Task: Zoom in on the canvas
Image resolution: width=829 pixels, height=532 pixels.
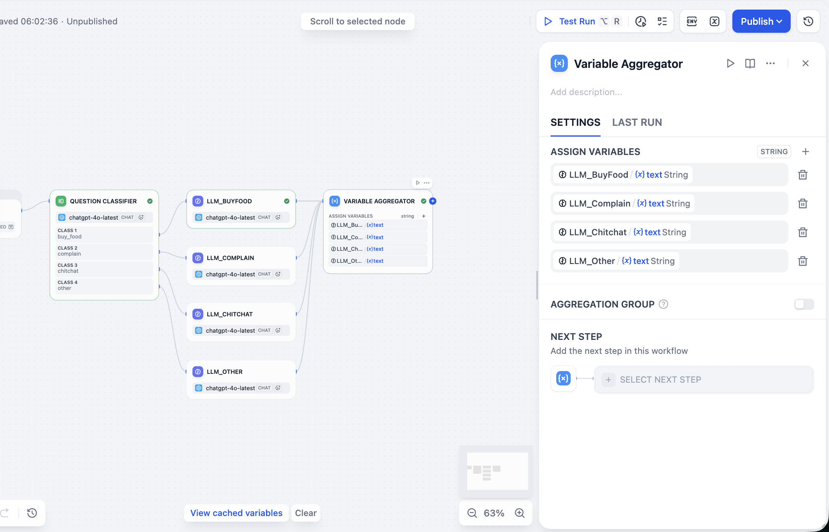Action: click(520, 513)
